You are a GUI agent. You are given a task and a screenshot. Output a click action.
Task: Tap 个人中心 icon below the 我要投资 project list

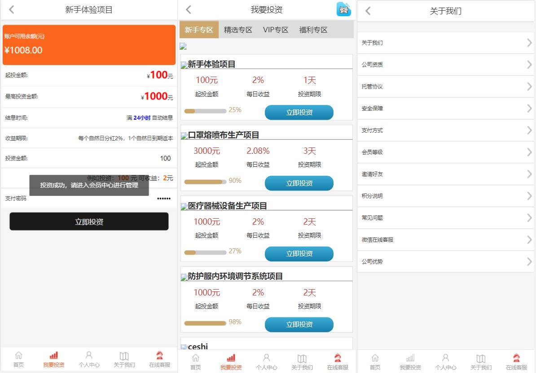click(x=267, y=358)
